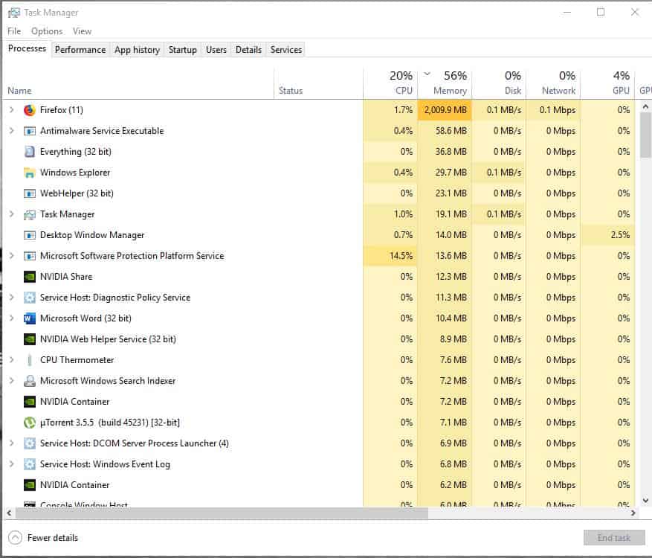652x558 pixels.
Task: Click the Fewer details link
Action: pos(53,538)
